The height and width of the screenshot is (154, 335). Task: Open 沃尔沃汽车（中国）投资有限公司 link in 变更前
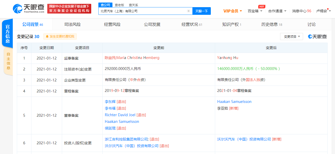point(132,146)
